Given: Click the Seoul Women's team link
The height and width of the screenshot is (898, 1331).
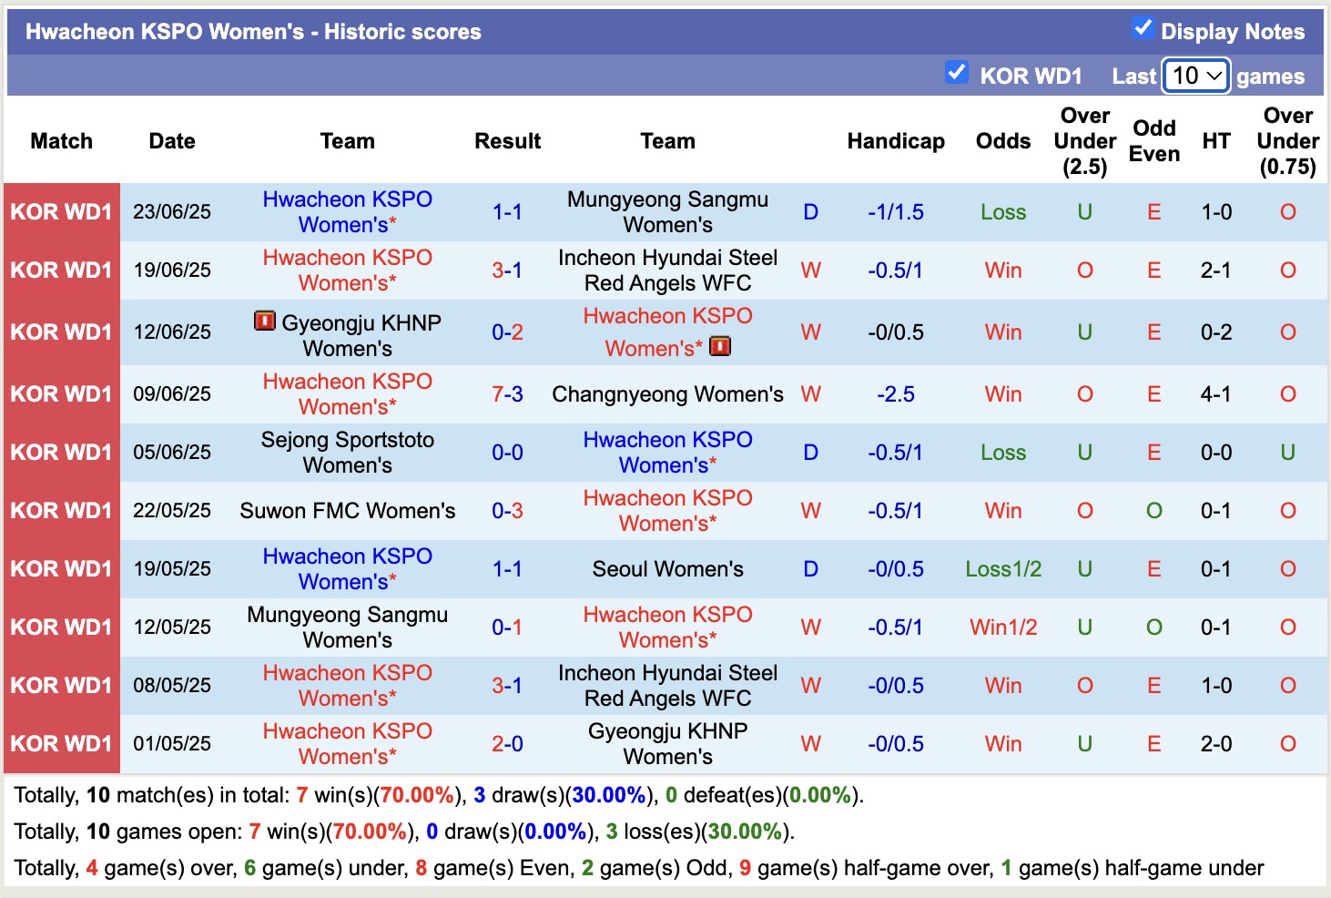Looking at the screenshot, I should coord(667,568).
